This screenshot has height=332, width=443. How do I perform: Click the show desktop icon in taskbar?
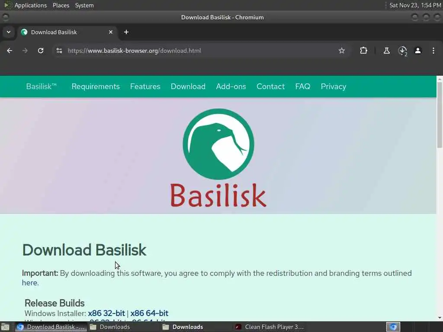pyautogui.click(x=5, y=327)
